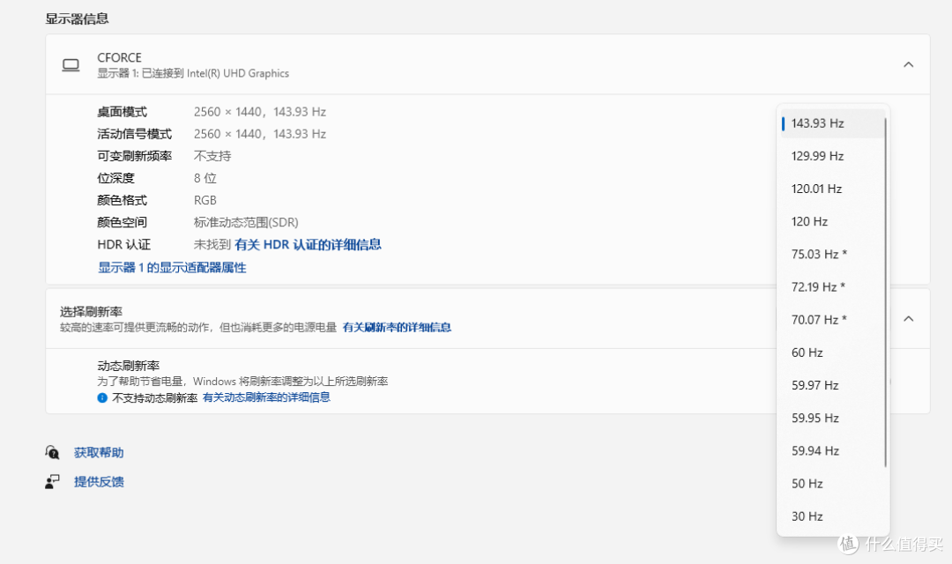Open 有关刷新率的详细信息 link
The image size is (952, 564).
click(397, 327)
